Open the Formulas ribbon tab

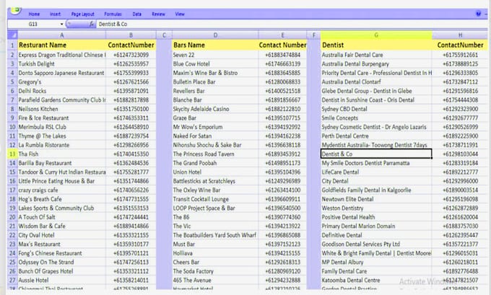point(113,14)
